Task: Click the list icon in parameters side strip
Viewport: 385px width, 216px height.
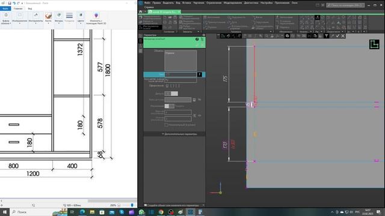Action: coord(140,51)
